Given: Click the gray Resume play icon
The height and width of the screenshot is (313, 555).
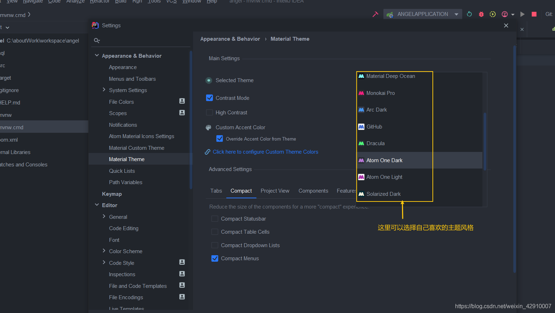Looking at the screenshot, I should pyautogui.click(x=522, y=14).
